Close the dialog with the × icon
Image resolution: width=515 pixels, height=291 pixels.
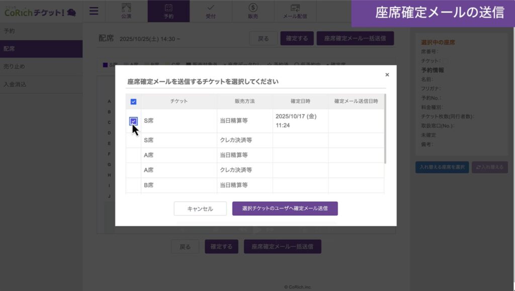[387, 75]
